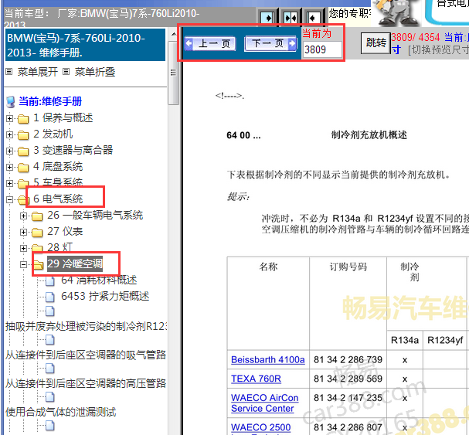Expand the 4 底盘系统 folder
The image size is (469, 435).
9,167
